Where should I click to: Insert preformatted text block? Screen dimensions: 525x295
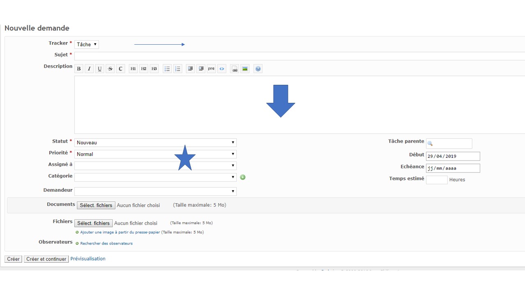(x=211, y=69)
